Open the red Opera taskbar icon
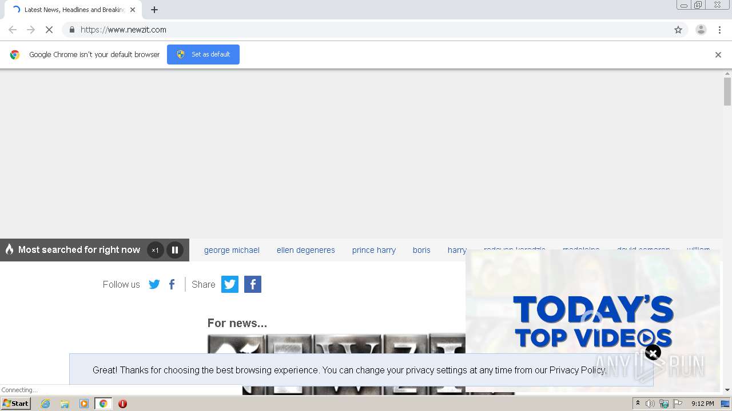Viewport: 732px width, 411px height. coord(122,404)
